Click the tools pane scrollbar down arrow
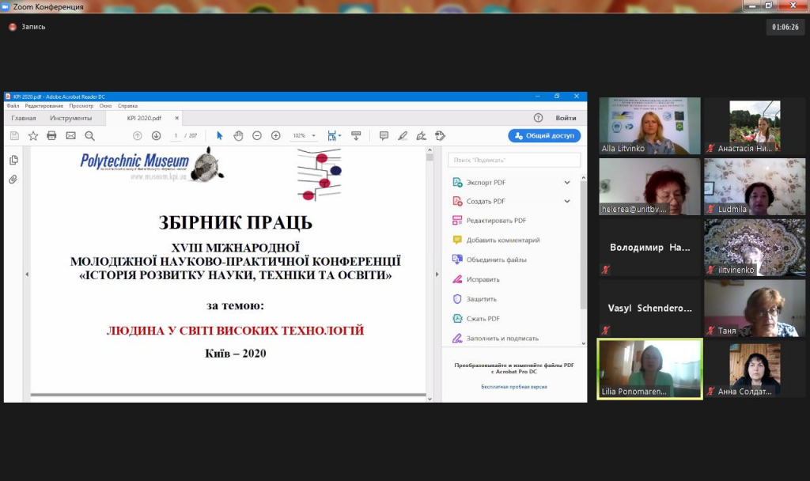This screenshot has height=481, width=810. (x=584, y=343)
